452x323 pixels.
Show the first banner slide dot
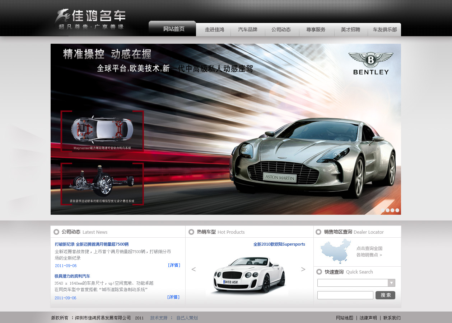[383, 210]
